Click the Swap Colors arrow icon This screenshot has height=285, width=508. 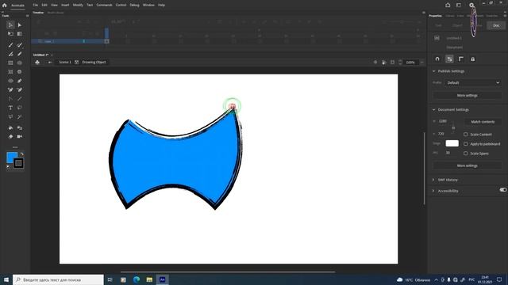coord(21,154)
